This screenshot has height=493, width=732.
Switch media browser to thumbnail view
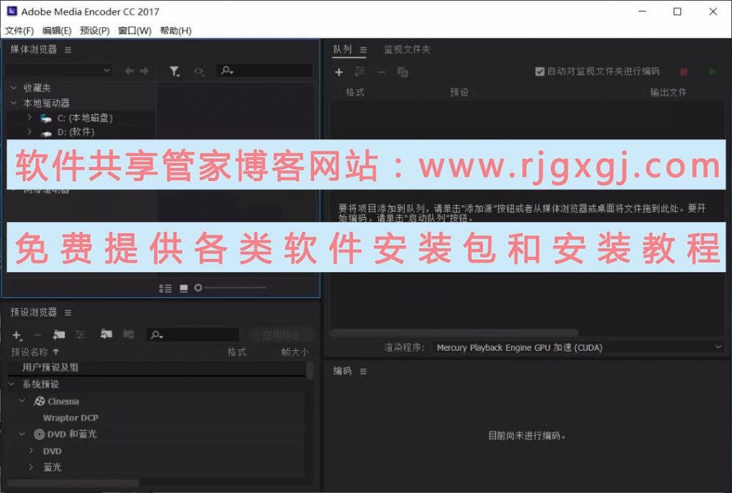pyautogui.click(x=184, y=288)
